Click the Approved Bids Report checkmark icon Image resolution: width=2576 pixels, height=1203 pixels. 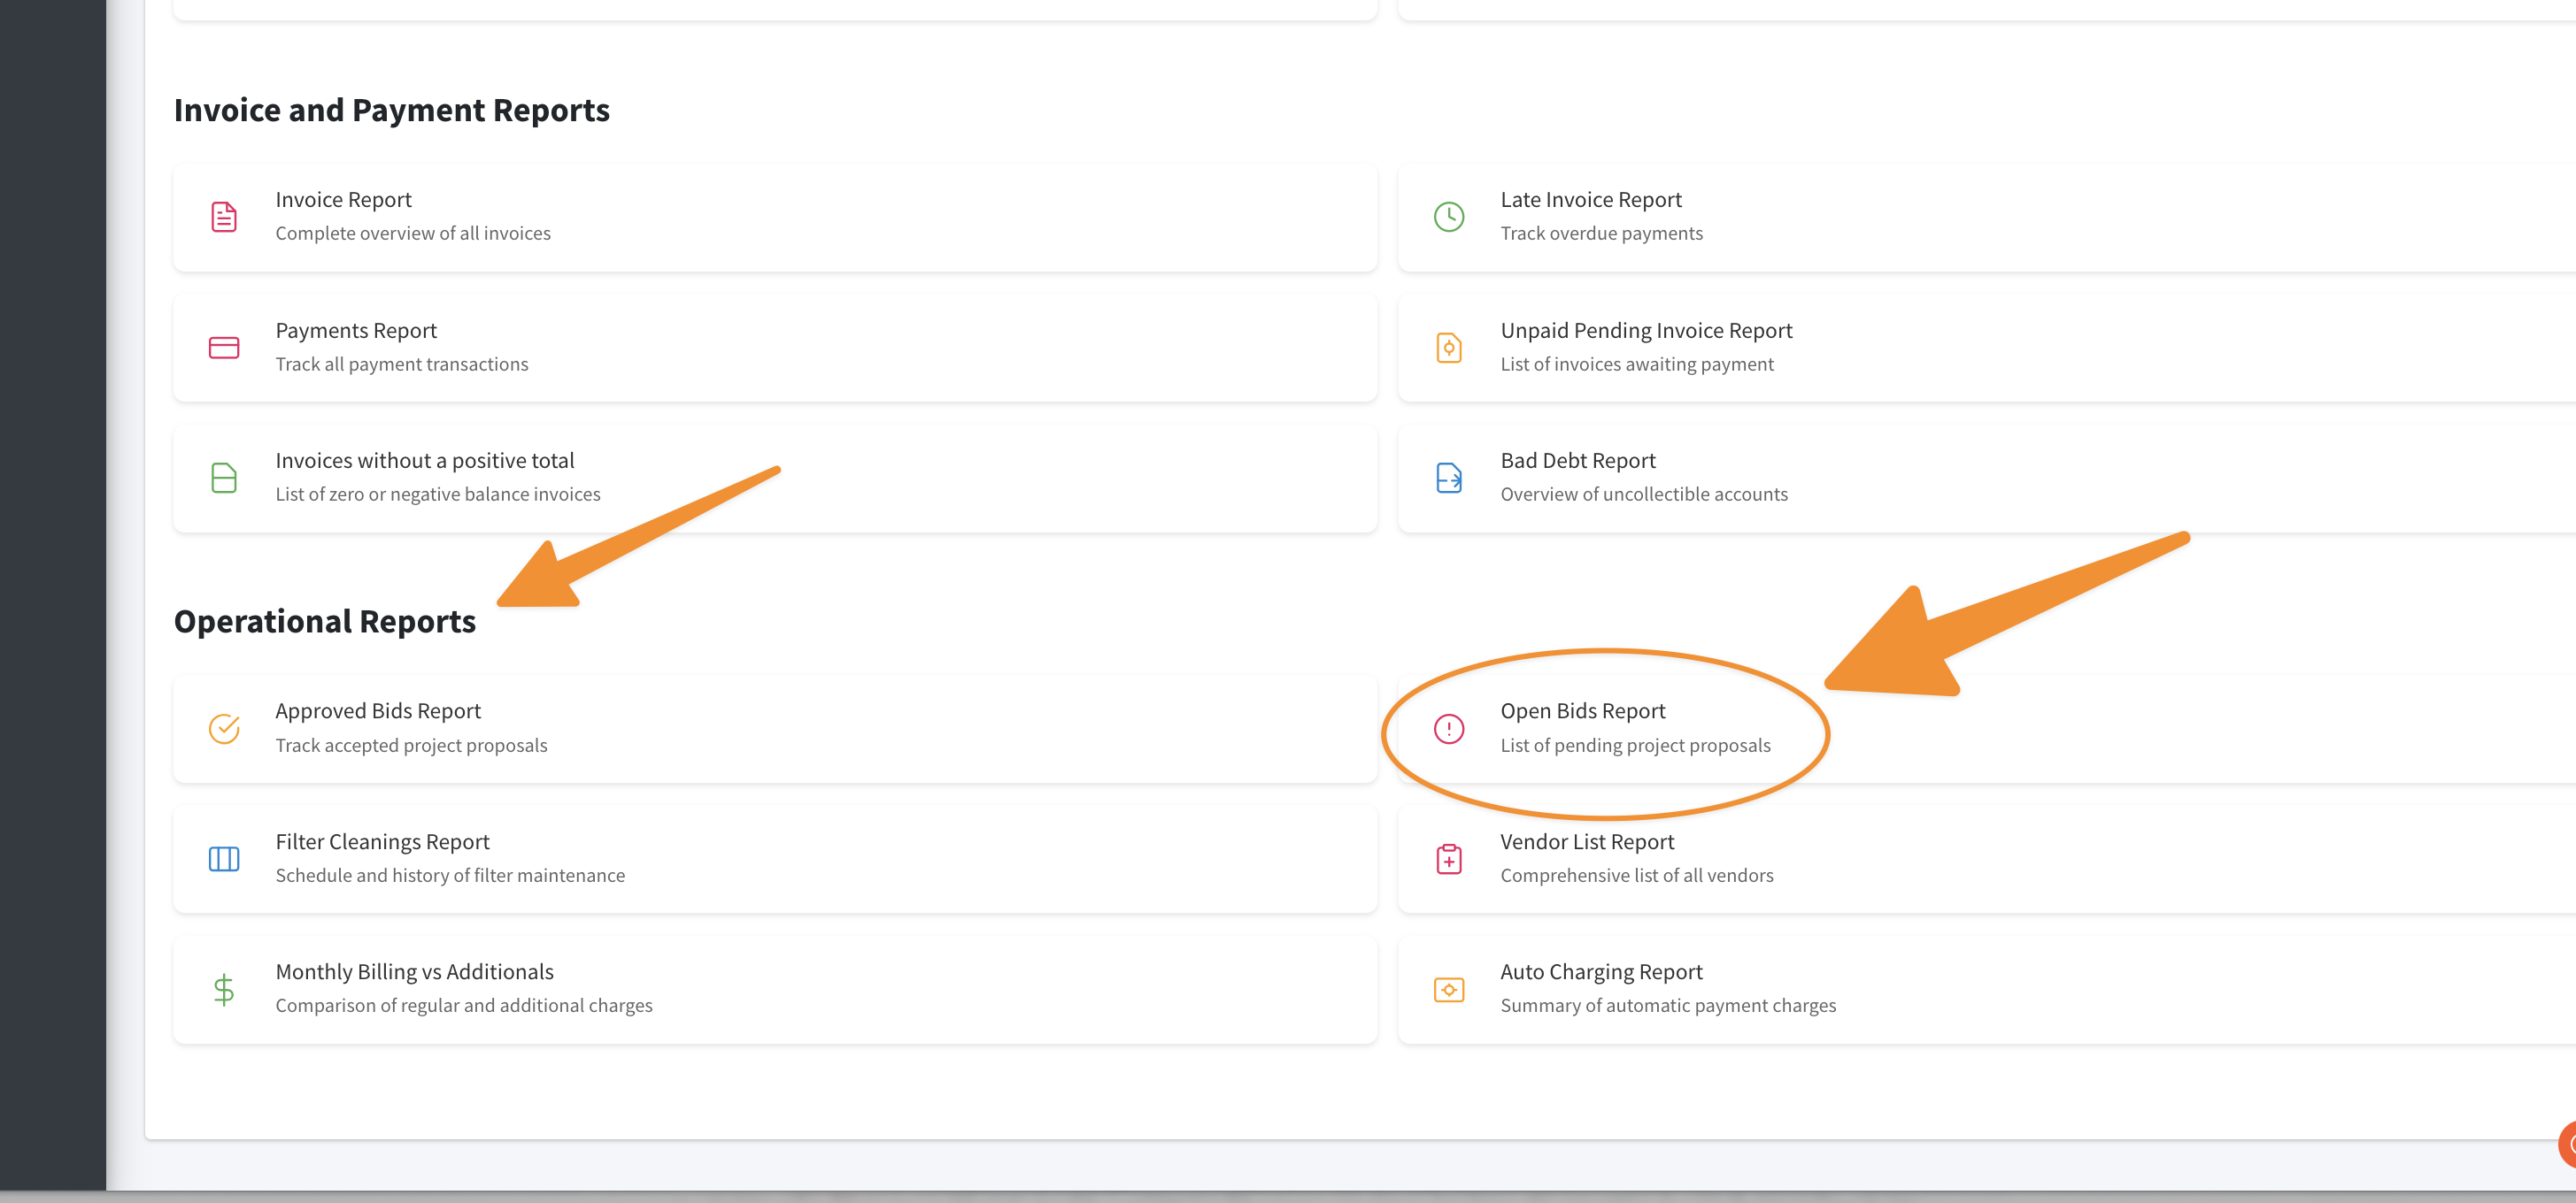[224, 728]
